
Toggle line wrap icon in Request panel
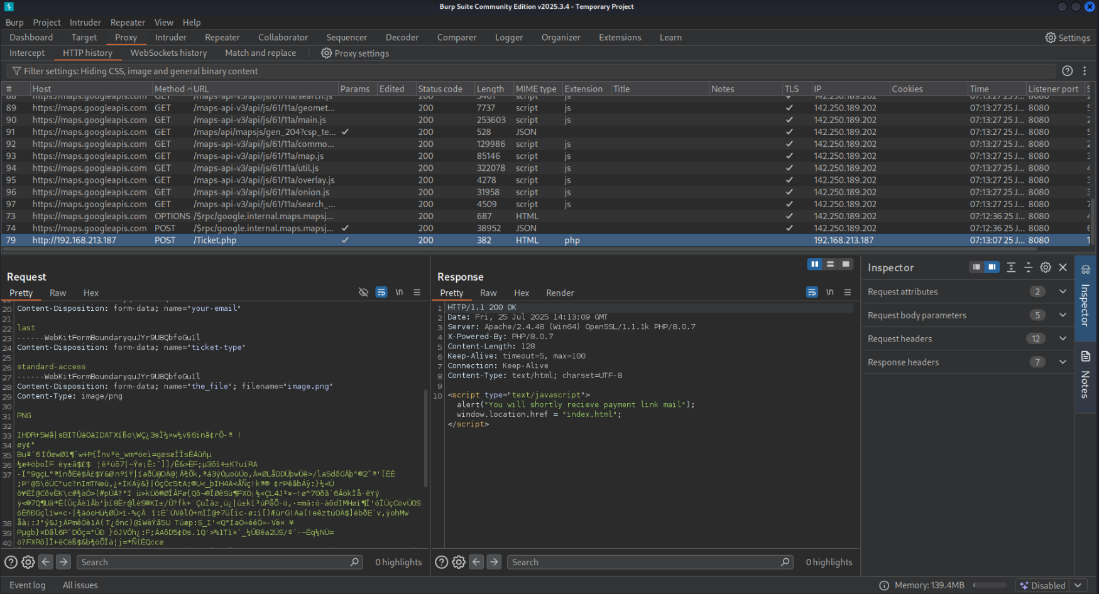coord(381,293)
